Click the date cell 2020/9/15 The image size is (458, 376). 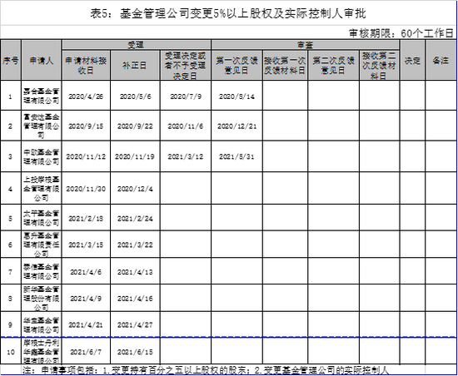click(86, 126)
